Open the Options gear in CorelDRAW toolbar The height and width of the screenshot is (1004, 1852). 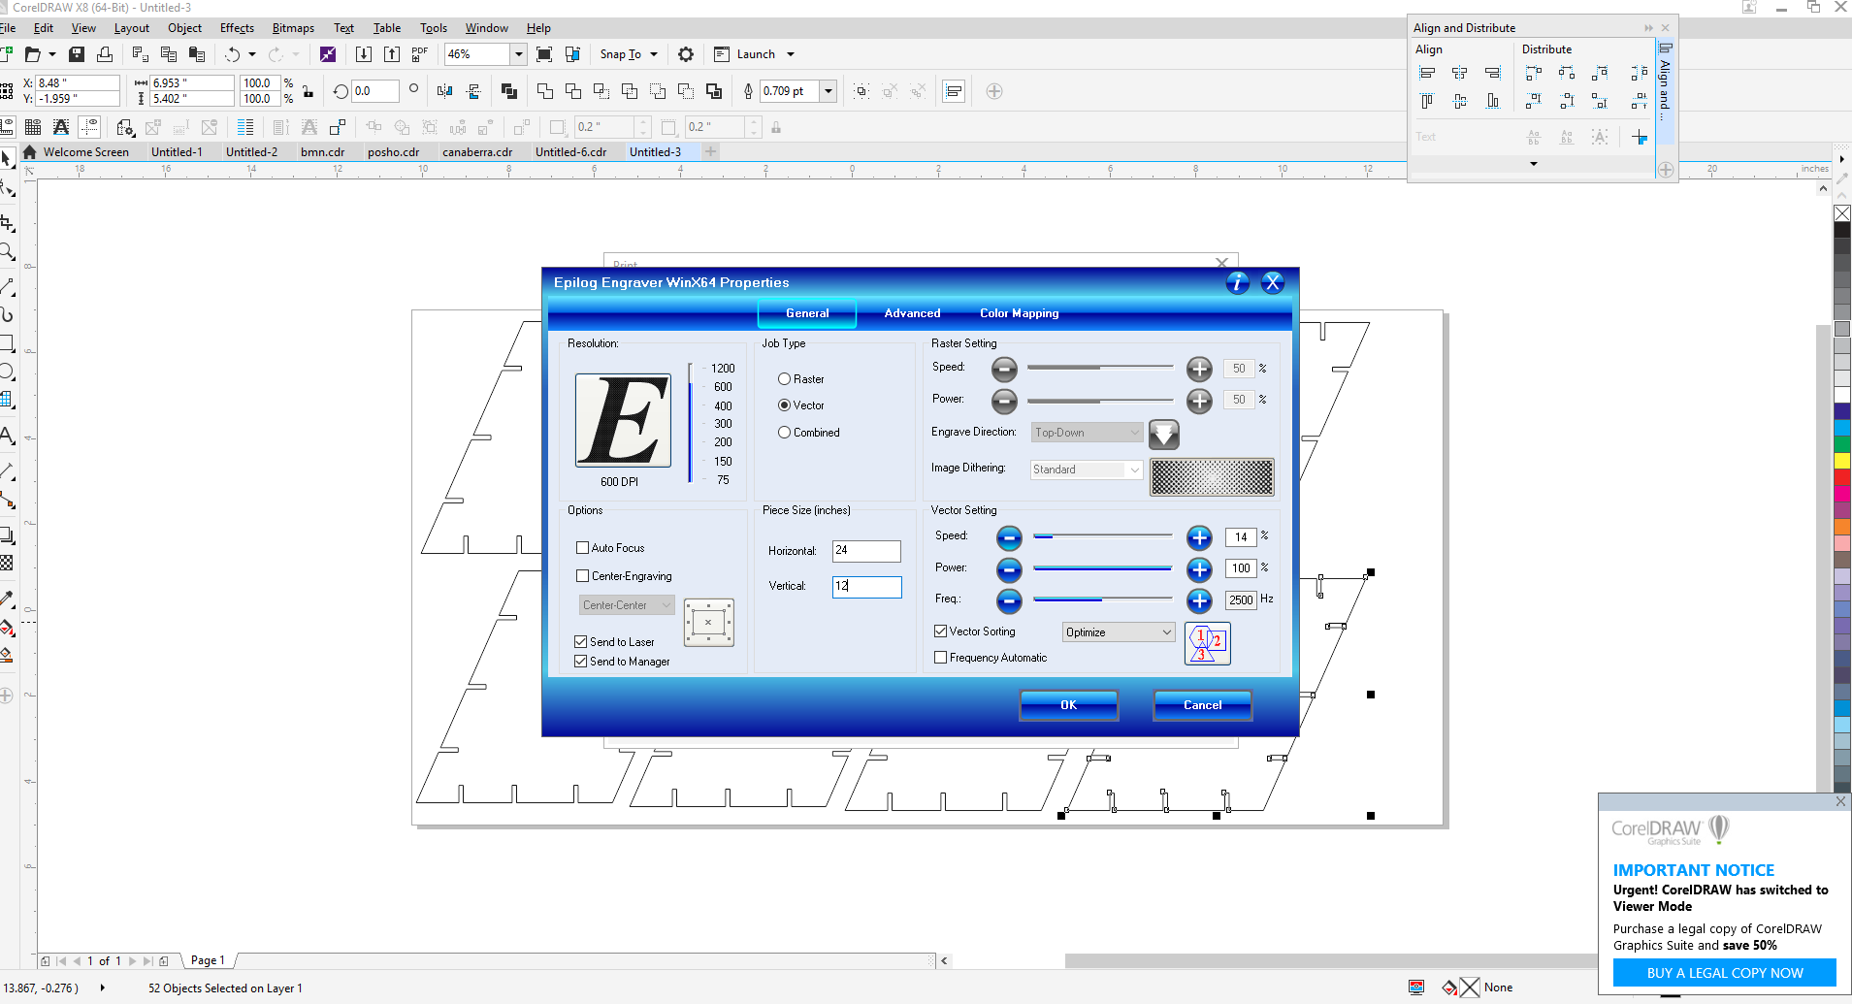(x=686, y=54)
